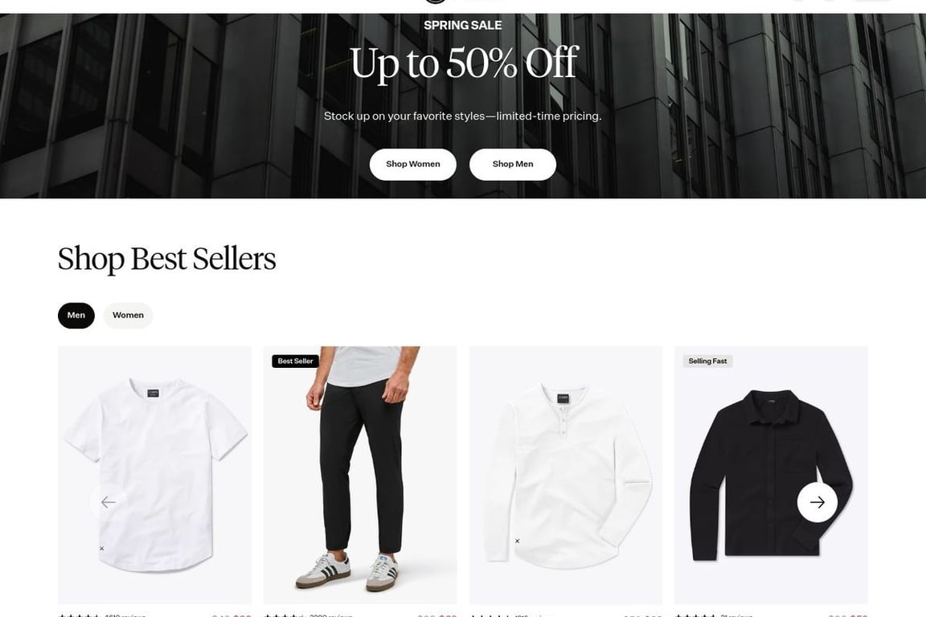Click the Best Seller badge on black pants
926x617 pixels.
click(295, 361)
